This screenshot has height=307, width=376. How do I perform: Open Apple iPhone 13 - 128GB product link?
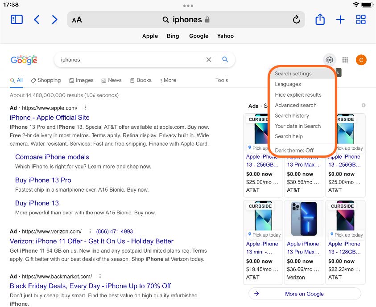[344, 248]
